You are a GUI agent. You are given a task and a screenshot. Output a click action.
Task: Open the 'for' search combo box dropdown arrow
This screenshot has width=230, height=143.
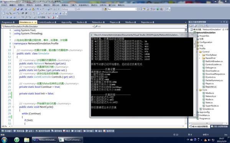point(136,9)
